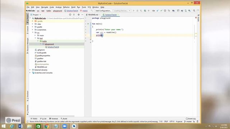This screenshot has height=129, width=230.
Task: Click the Project Structure folder icon
Action: pos(174,11)
